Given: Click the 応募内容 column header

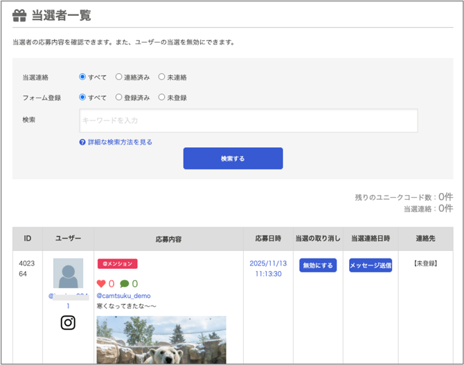Looking at the screenshot, I should point(169,239).
